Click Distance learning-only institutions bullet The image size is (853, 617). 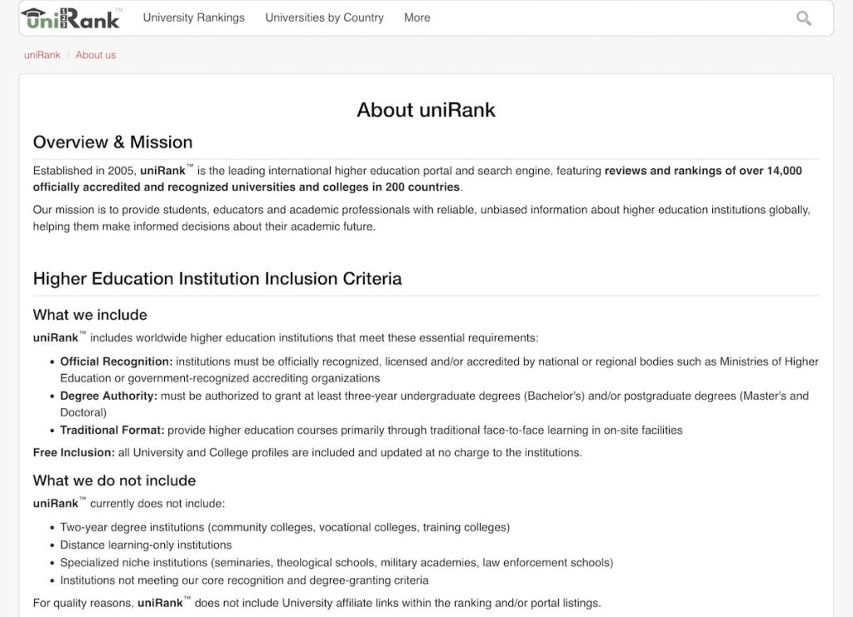(146, 545)
